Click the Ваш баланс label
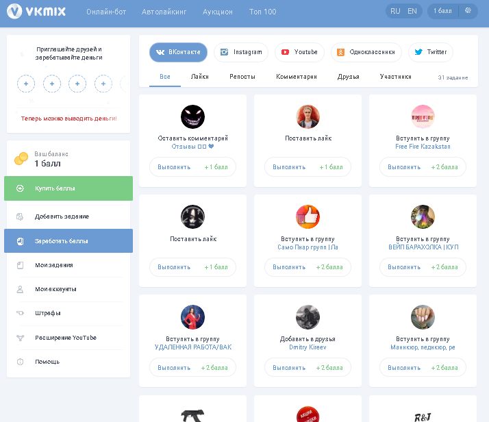 point(51,154)
